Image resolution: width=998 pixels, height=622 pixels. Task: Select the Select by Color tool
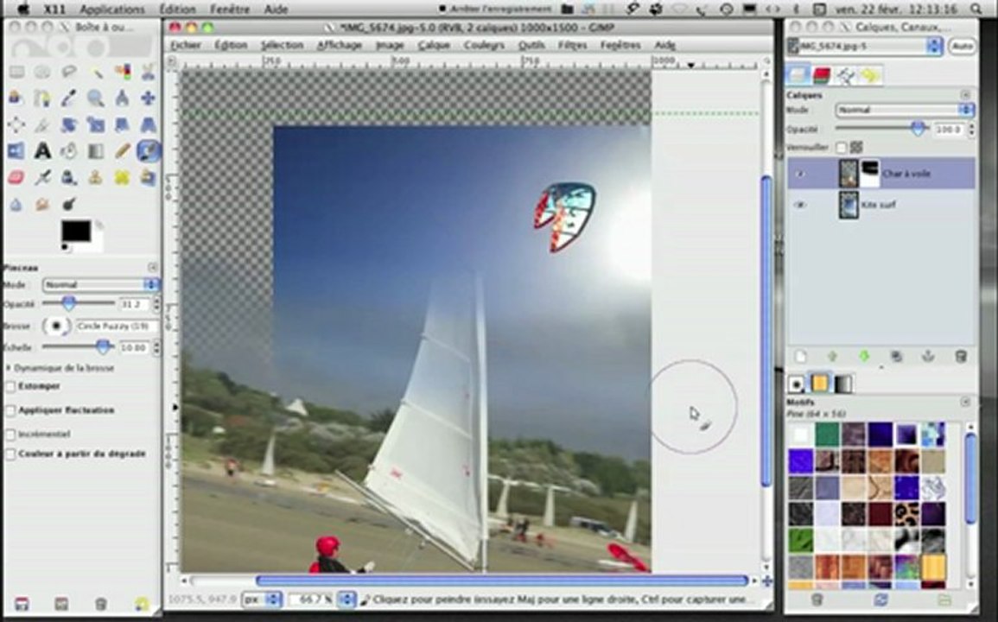(122, 72)
